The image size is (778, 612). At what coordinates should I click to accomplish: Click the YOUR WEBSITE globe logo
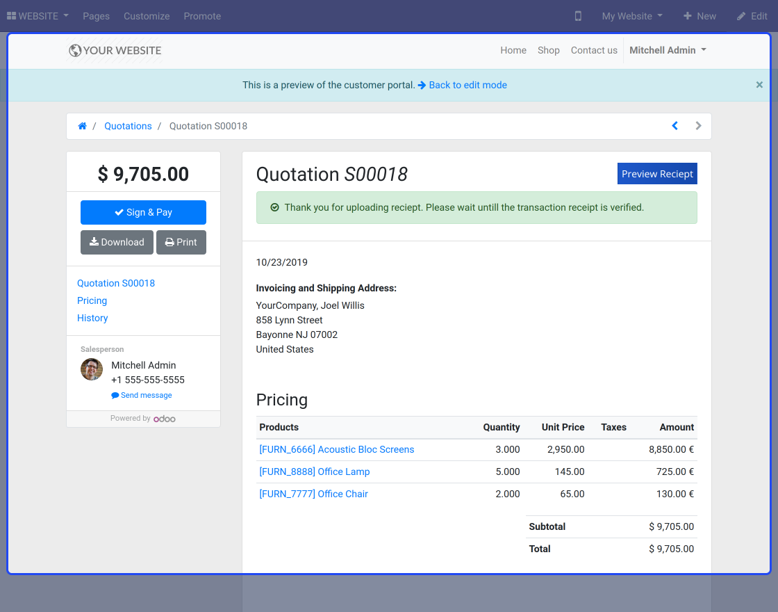115,50
